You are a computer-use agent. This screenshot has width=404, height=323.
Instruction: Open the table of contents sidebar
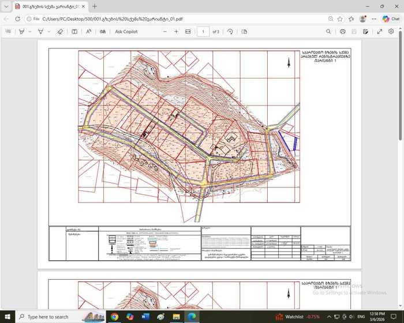click(8, 32)
